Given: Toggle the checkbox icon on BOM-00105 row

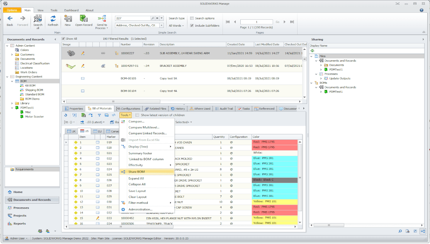Looking at the screenshot, I should point(83,78).
